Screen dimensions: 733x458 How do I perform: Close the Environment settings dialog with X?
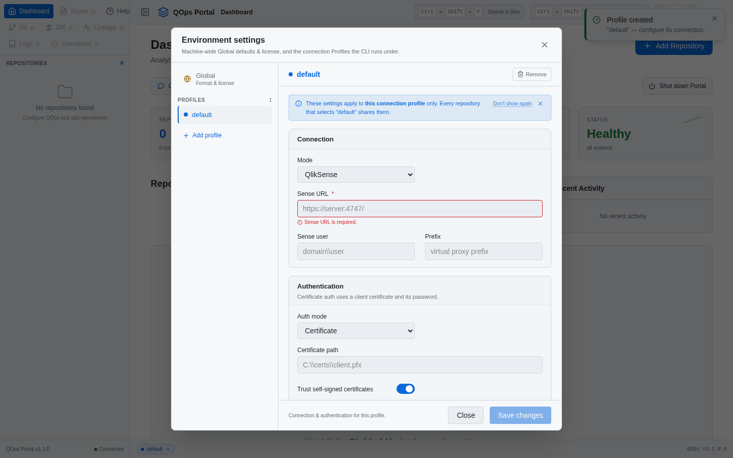click(545, 45)
